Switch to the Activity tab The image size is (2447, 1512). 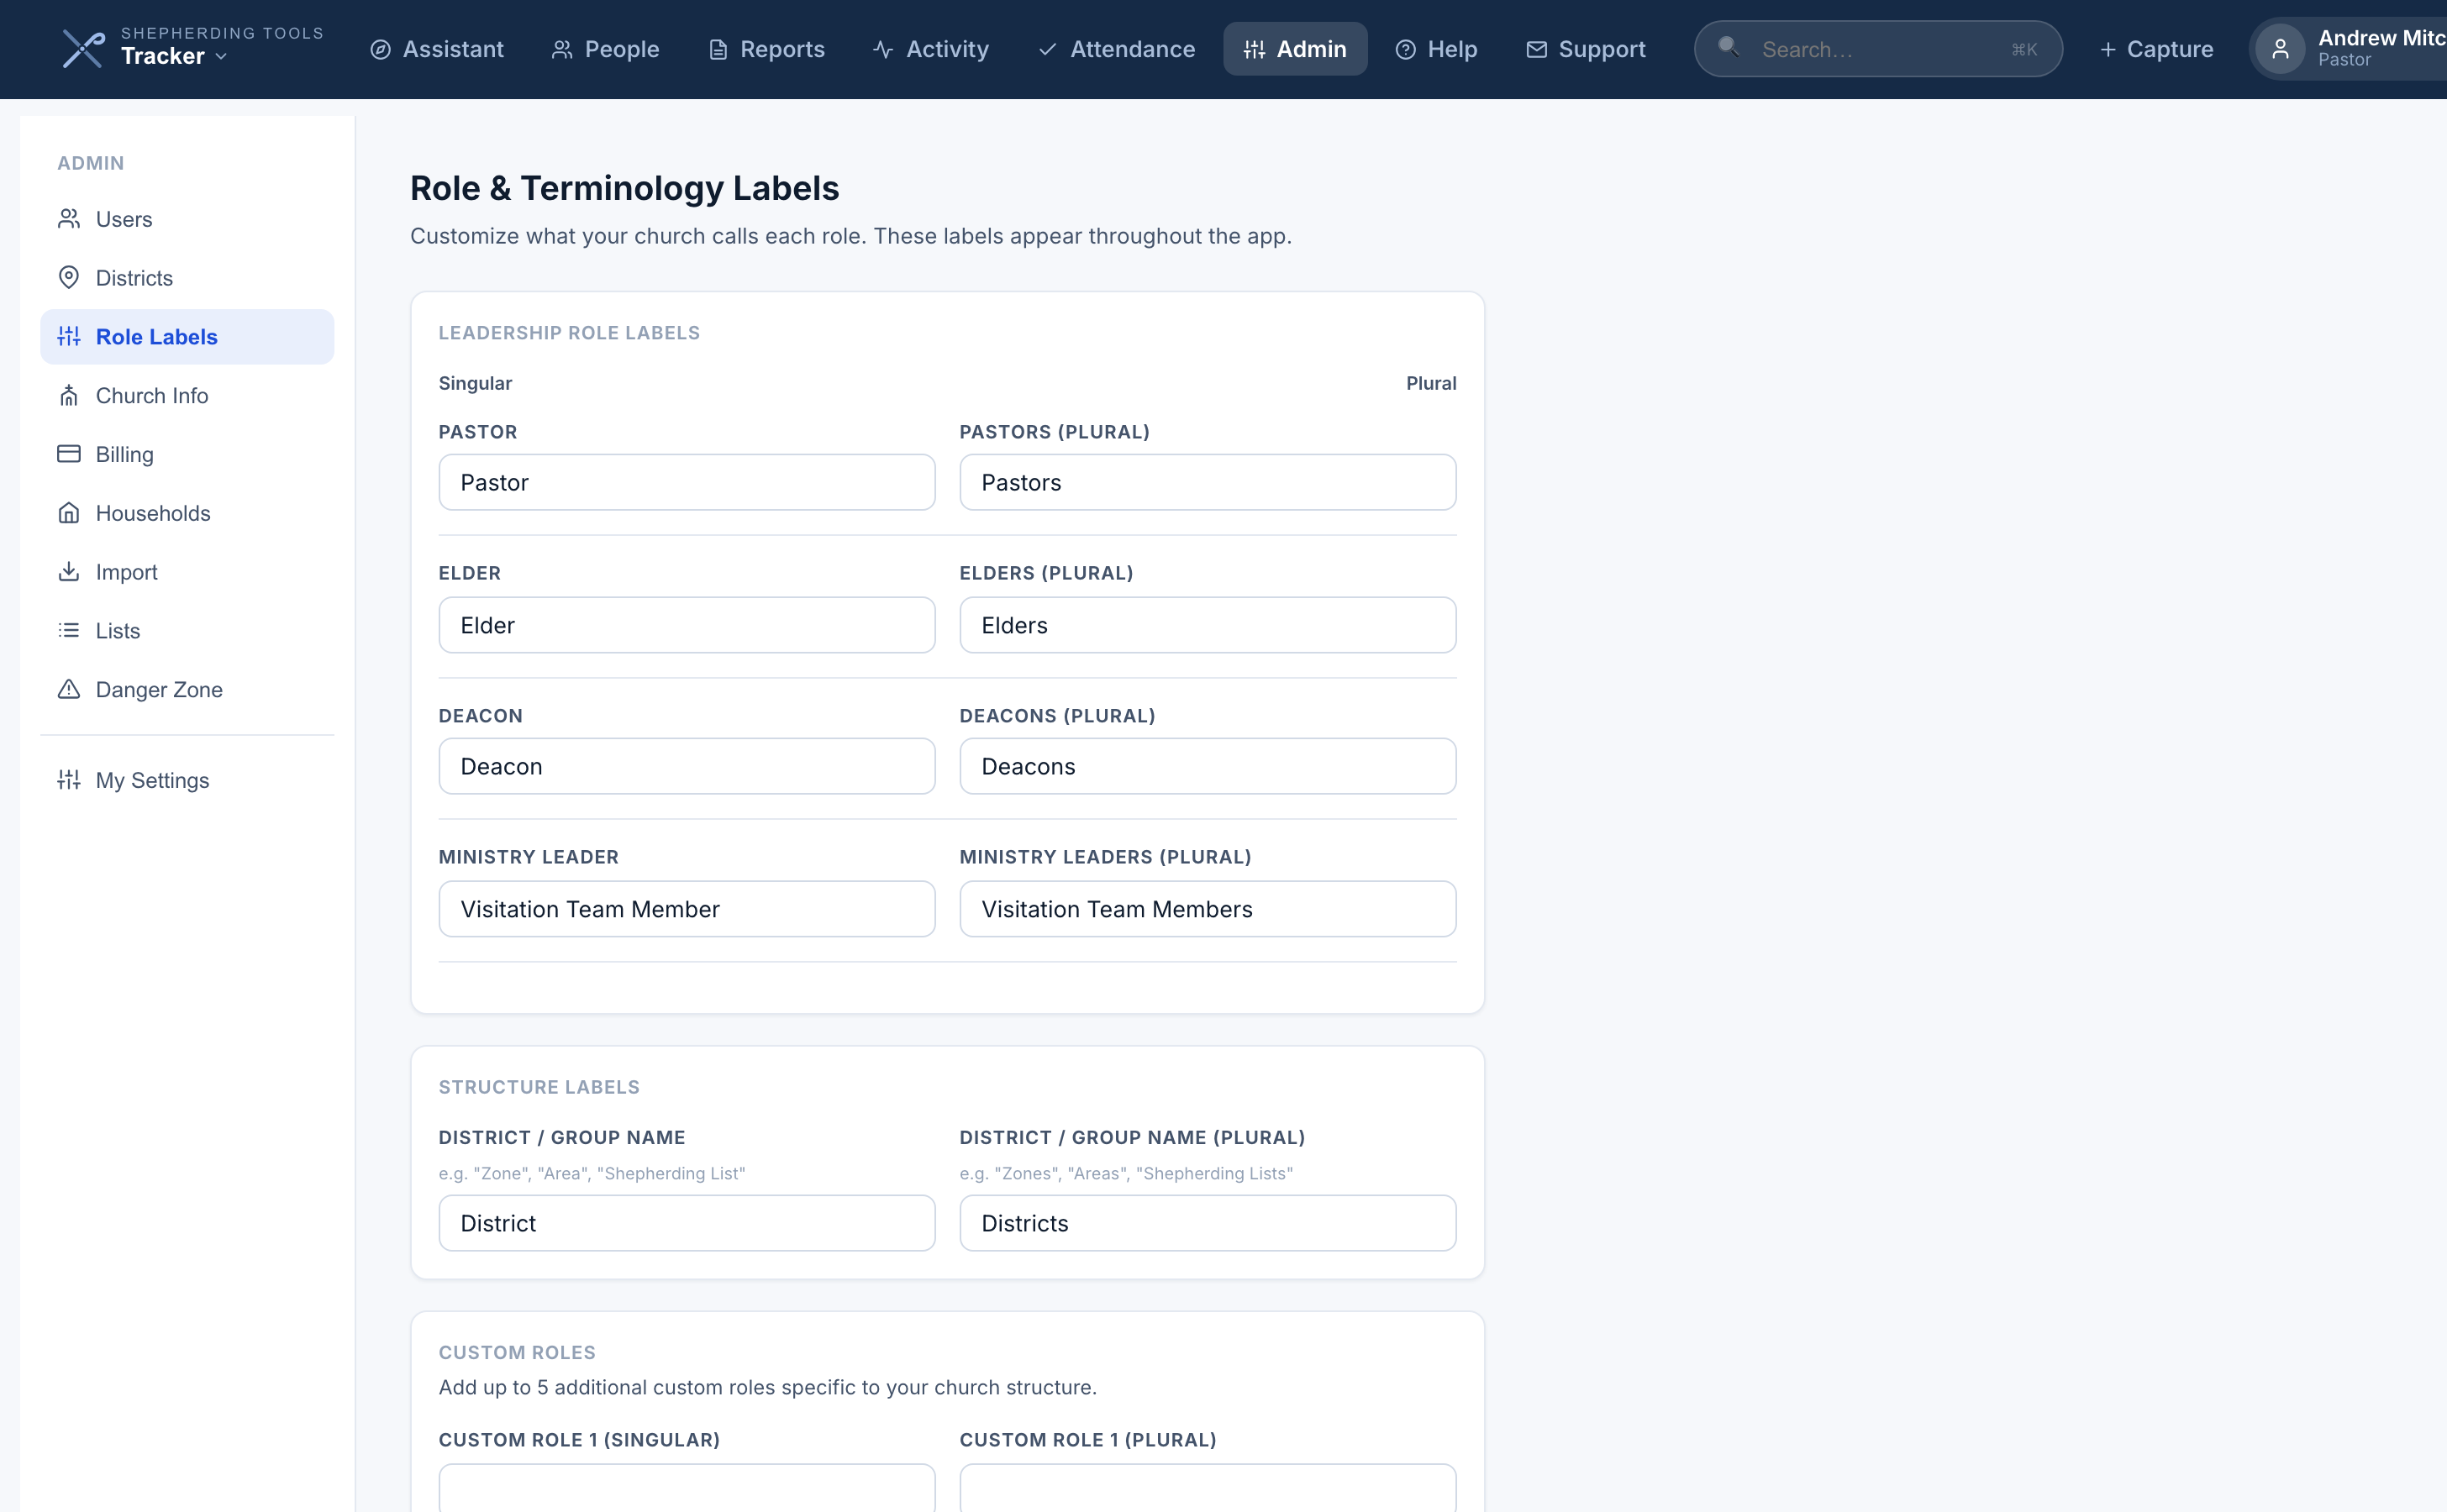pyautogui.click(x=930, y=49)
